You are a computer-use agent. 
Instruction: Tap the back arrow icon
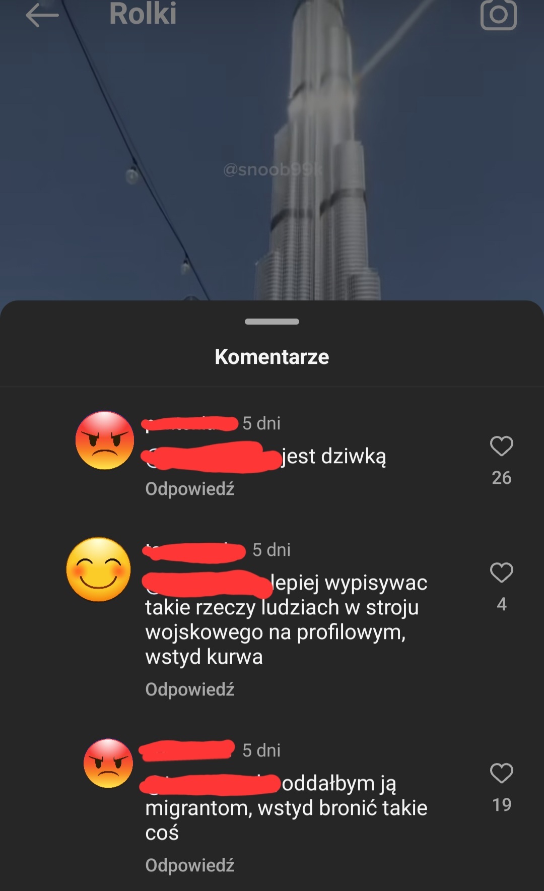[x=42, y=15]
